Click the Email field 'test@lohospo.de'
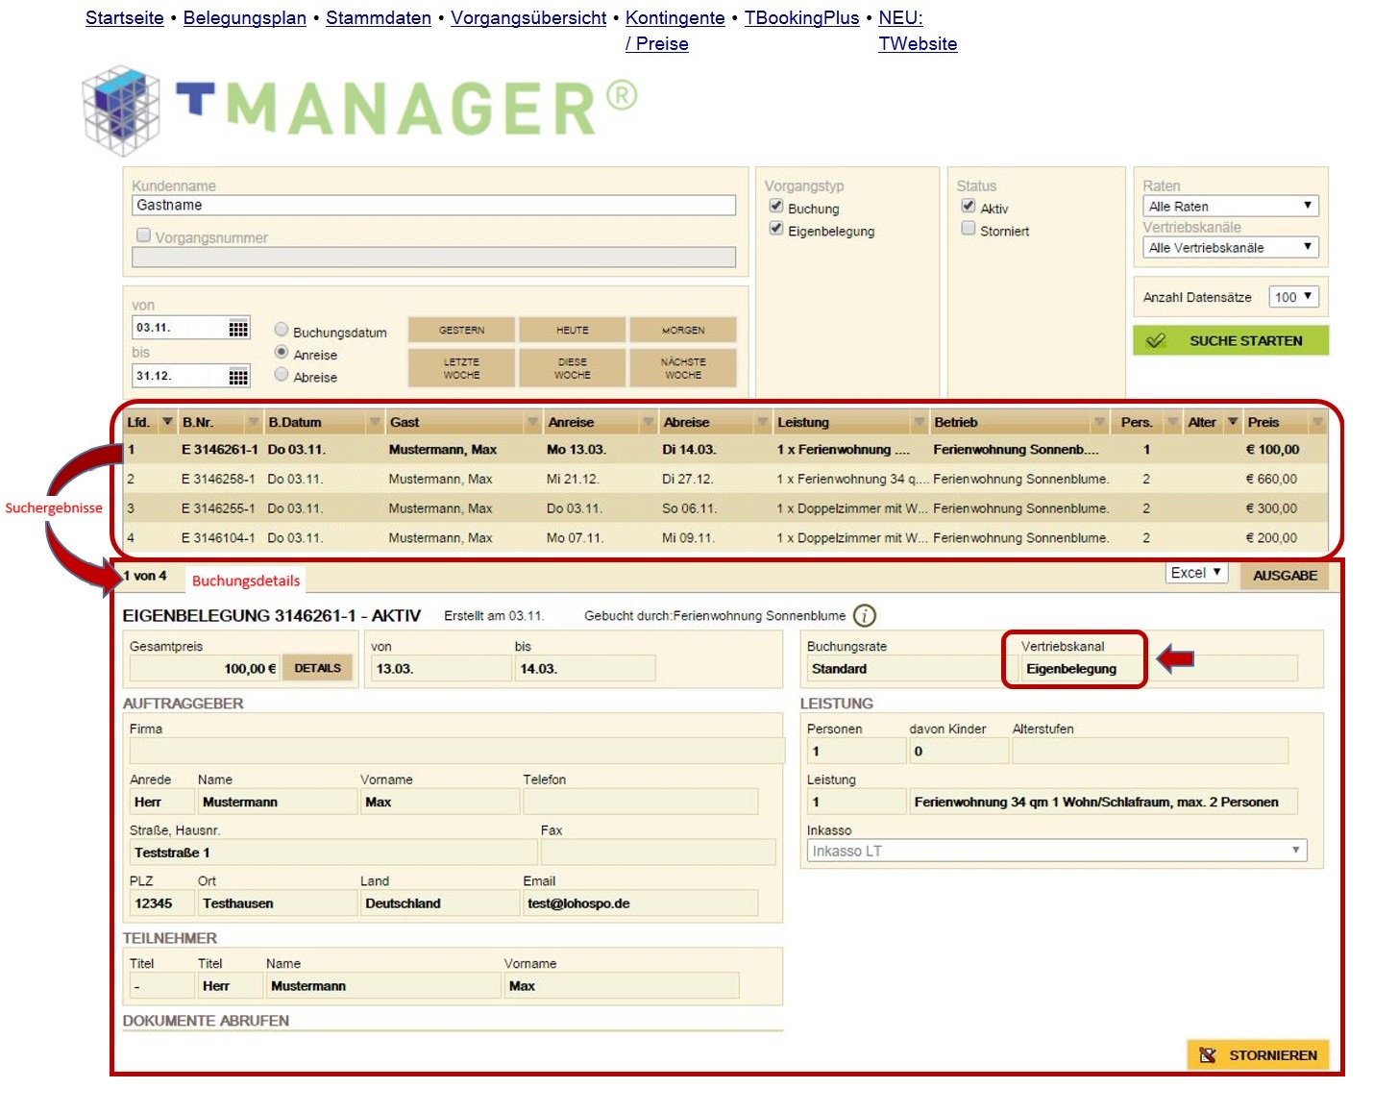Image resolution: width=1374 pixels, height=1113 pixels. (x=640, y=903)
